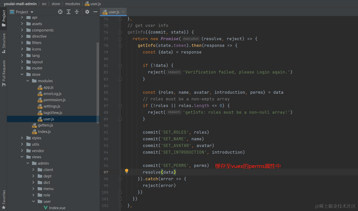
Task: Open permission.js file
Action: point(54,100)
